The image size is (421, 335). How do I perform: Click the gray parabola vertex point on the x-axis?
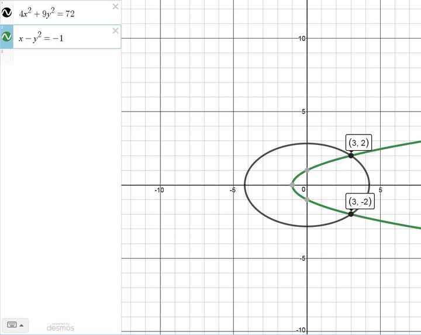[292, 185]
